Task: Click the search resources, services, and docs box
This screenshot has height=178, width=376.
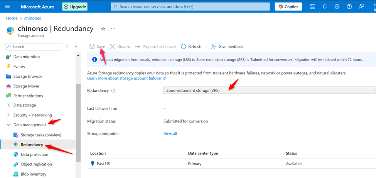Action: coord(190,7)
